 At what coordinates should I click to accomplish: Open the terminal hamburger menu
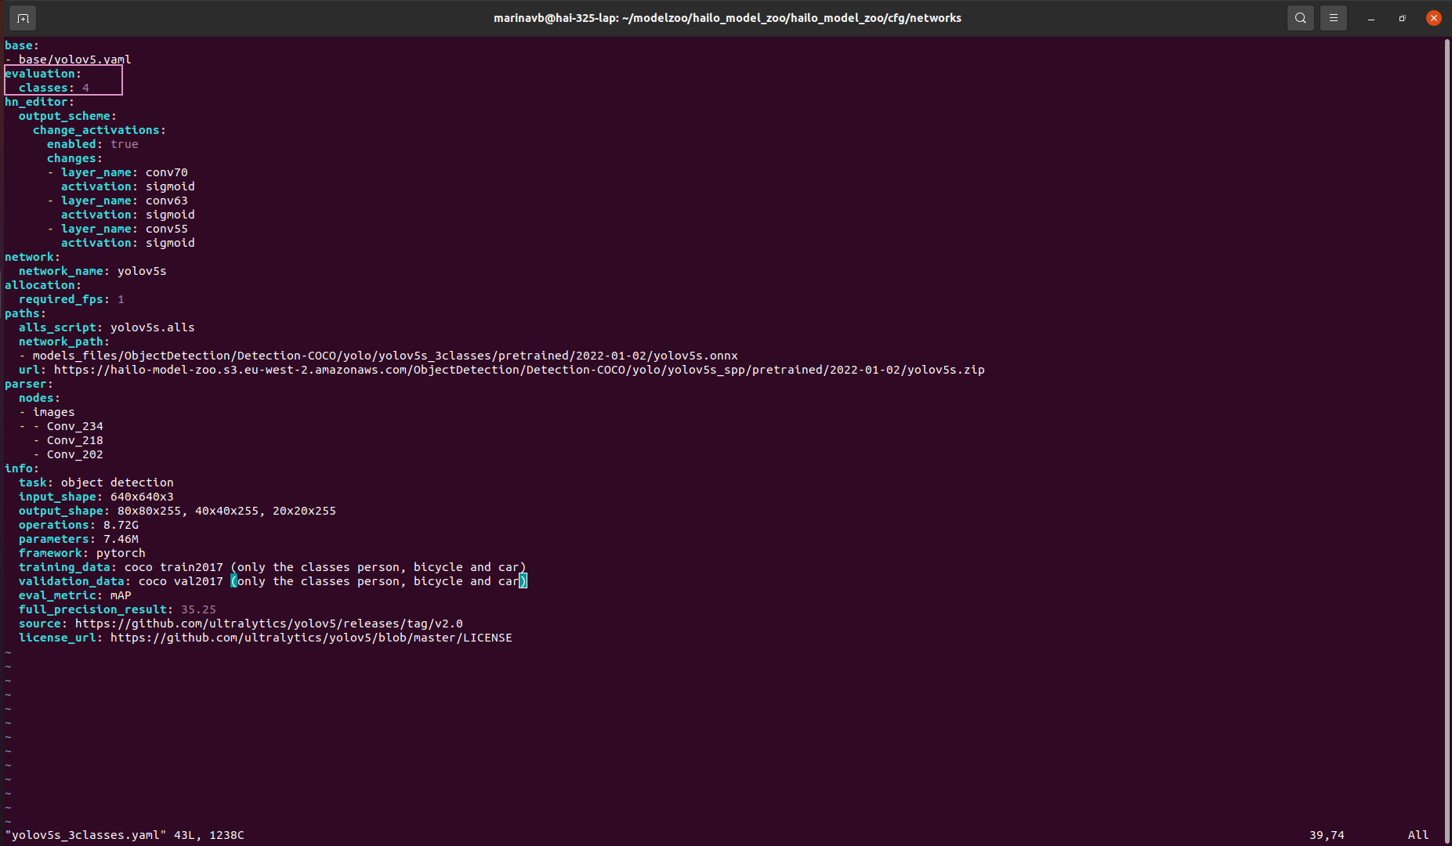(1333, 18)
